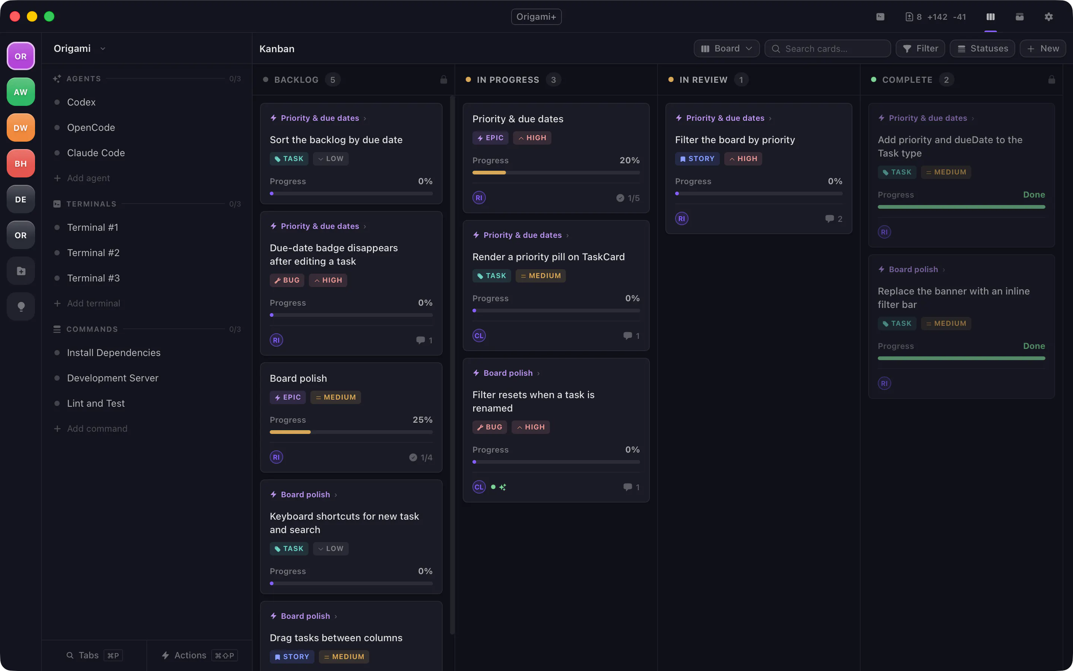Click the Done progress bar on Add priority card
Image resolution: width=1073 pixels, height=671 pixels.
coord(961,207)
